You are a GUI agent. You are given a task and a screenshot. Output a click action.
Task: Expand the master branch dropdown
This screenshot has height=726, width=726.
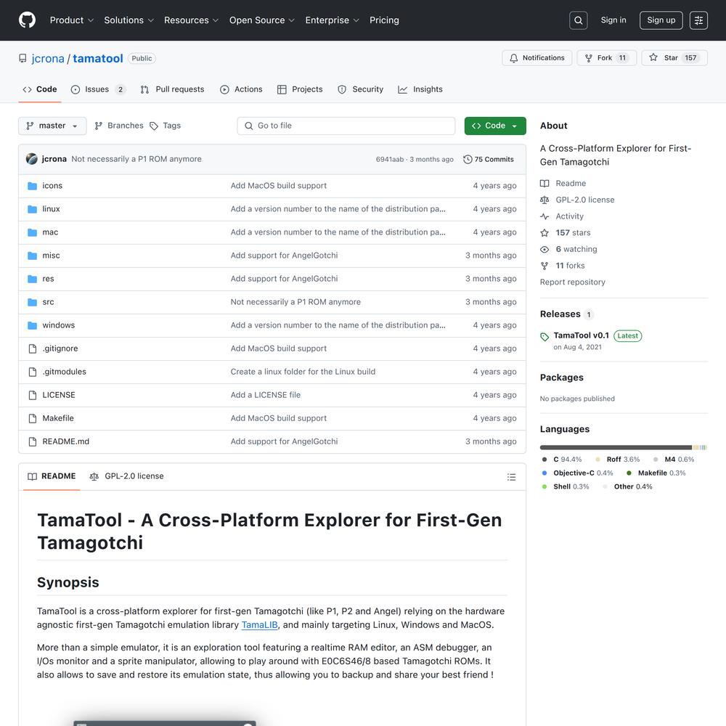(52, 126)
